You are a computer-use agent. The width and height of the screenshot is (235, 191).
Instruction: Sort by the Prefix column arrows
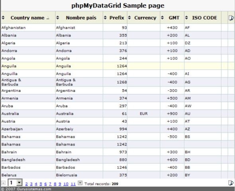point(105,18)
